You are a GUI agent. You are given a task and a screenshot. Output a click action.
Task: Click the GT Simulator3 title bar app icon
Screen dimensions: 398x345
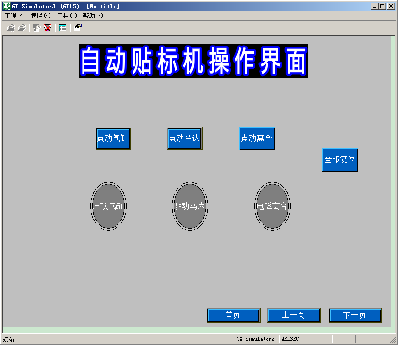[x=6, y=6]
